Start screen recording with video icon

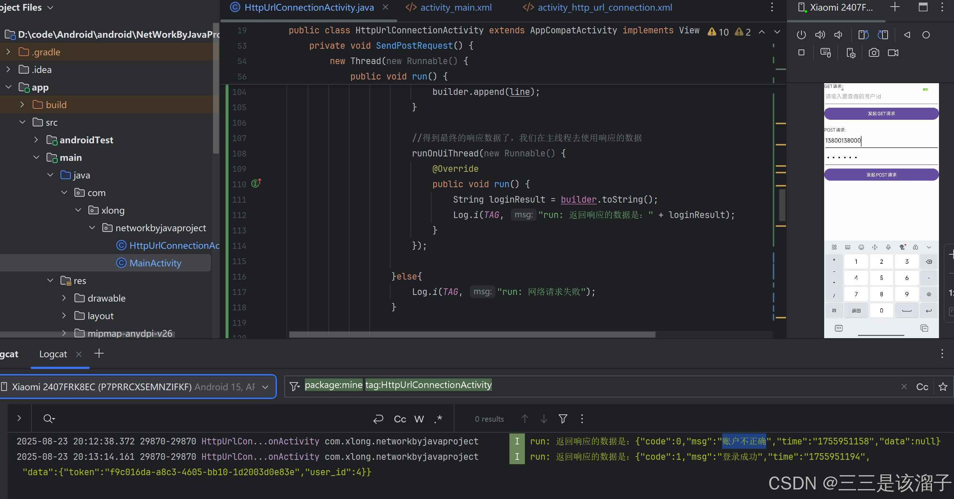(893, 53)
